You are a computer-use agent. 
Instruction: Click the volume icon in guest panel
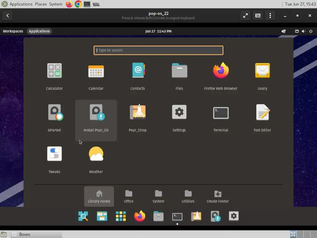[303, 31]
